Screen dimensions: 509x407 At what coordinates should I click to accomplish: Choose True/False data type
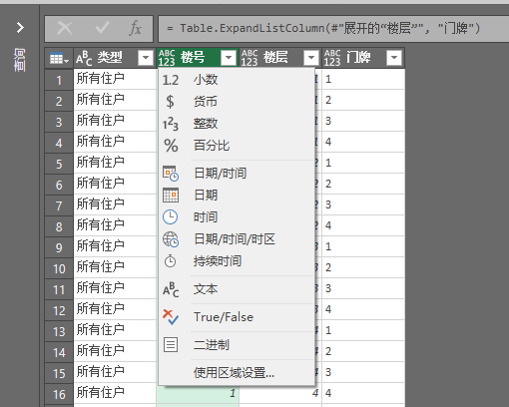pyautogui.click(x=237, y=317)
